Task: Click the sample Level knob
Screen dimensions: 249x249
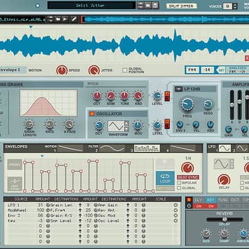Action: click(x=157, y=95)
